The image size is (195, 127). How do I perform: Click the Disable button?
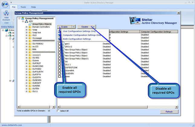pos(85,27)
